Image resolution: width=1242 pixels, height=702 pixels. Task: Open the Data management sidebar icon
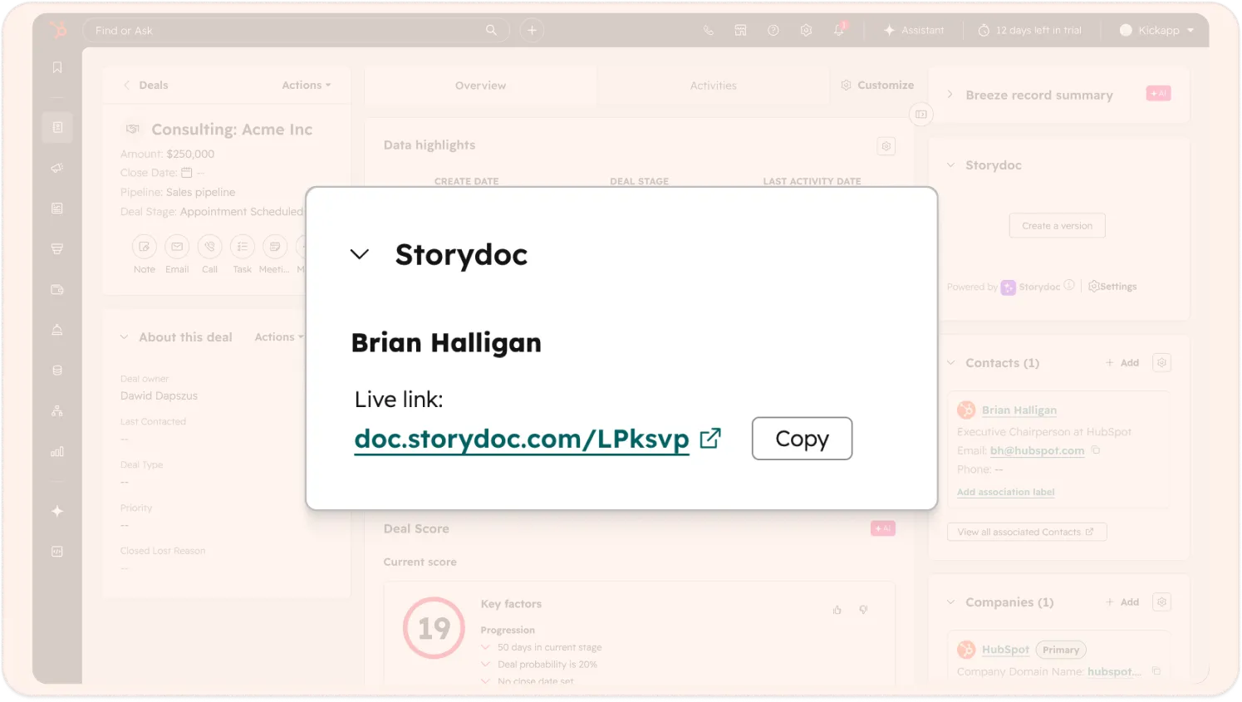tap(57, 371)
